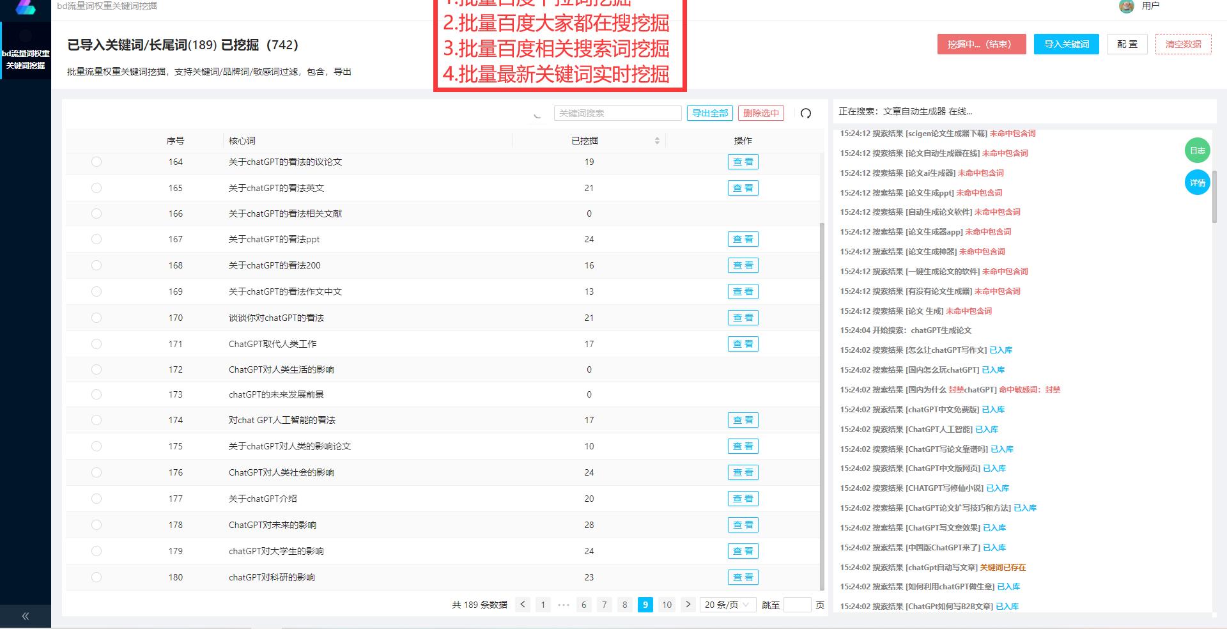Go to page 7
1227x629 pixels.
click(x=604, y=605)
